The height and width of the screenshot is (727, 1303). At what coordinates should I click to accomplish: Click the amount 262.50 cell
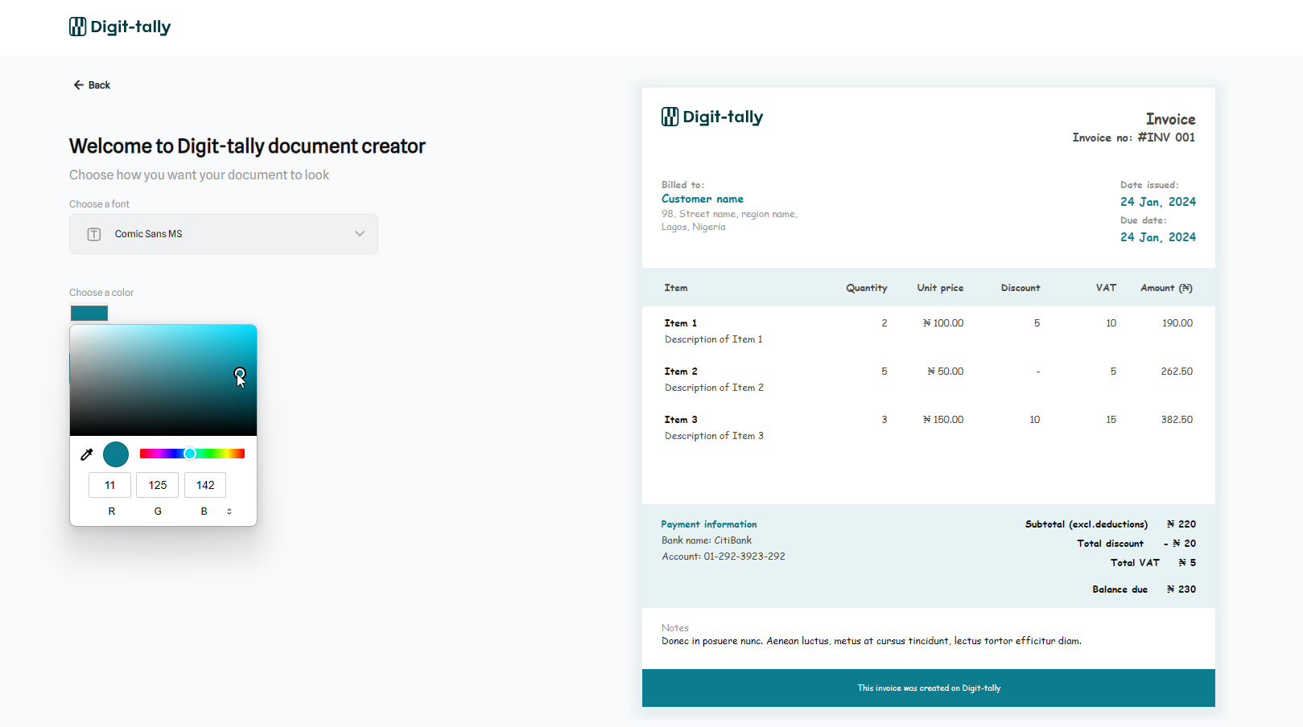[1177, 372]
